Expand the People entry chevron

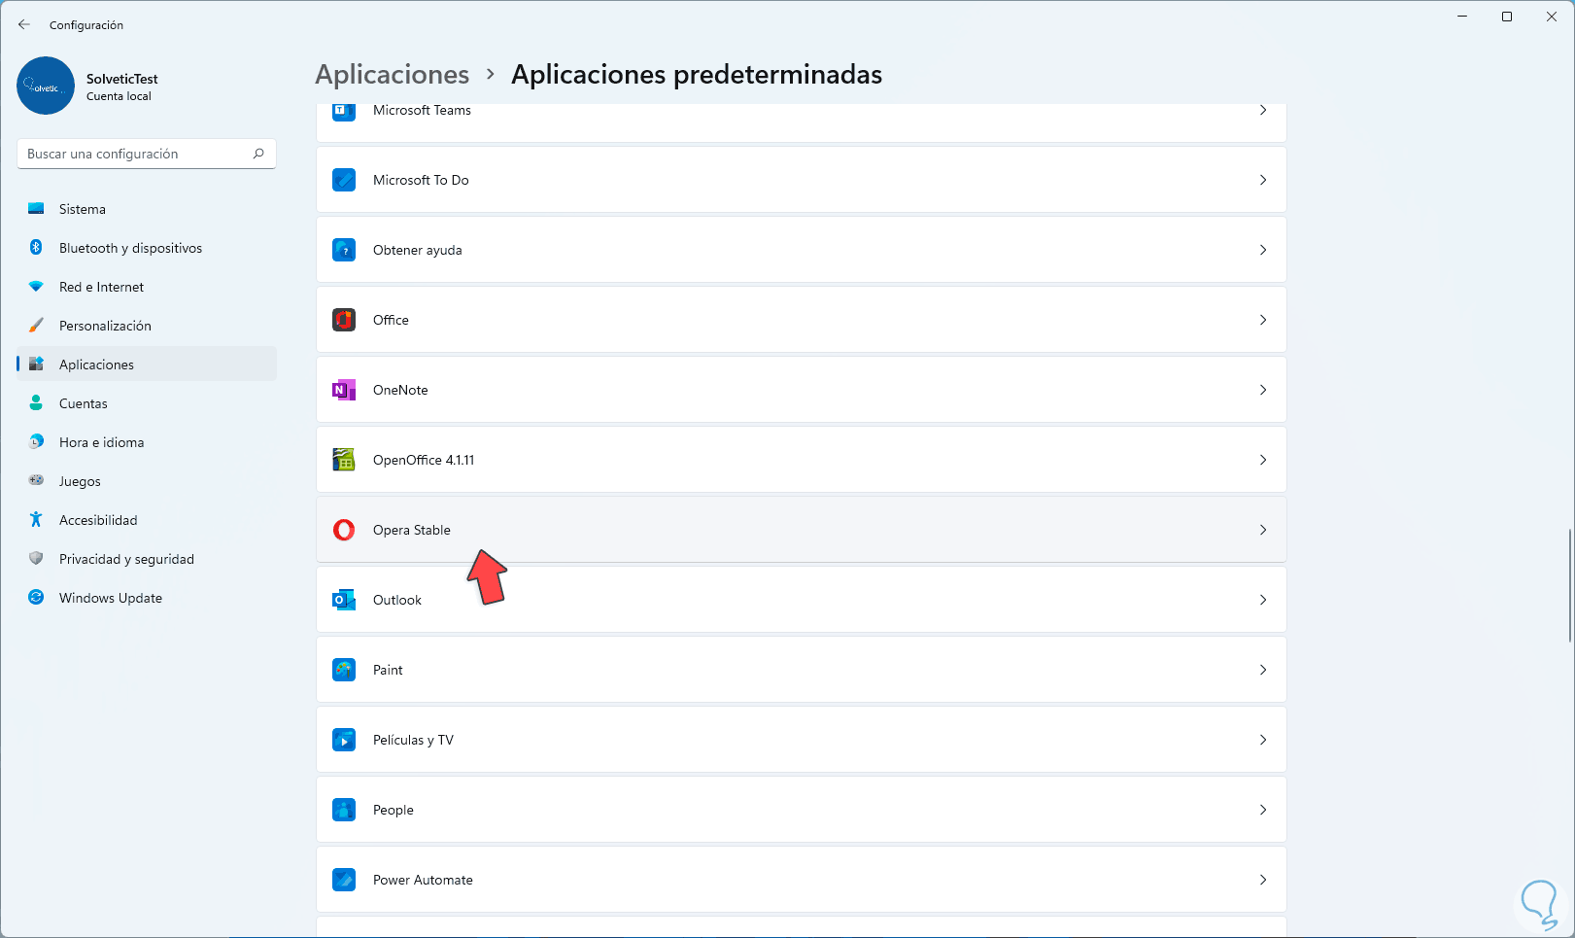click(x=1263, y=810)
